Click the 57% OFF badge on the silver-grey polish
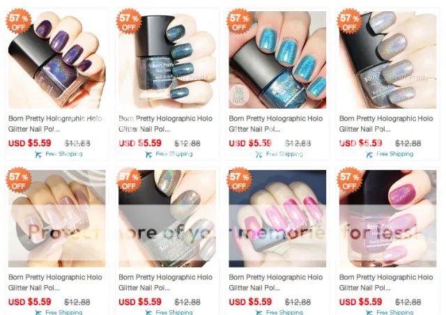Screen dimensions: 446x315 (x=350, y=22)
